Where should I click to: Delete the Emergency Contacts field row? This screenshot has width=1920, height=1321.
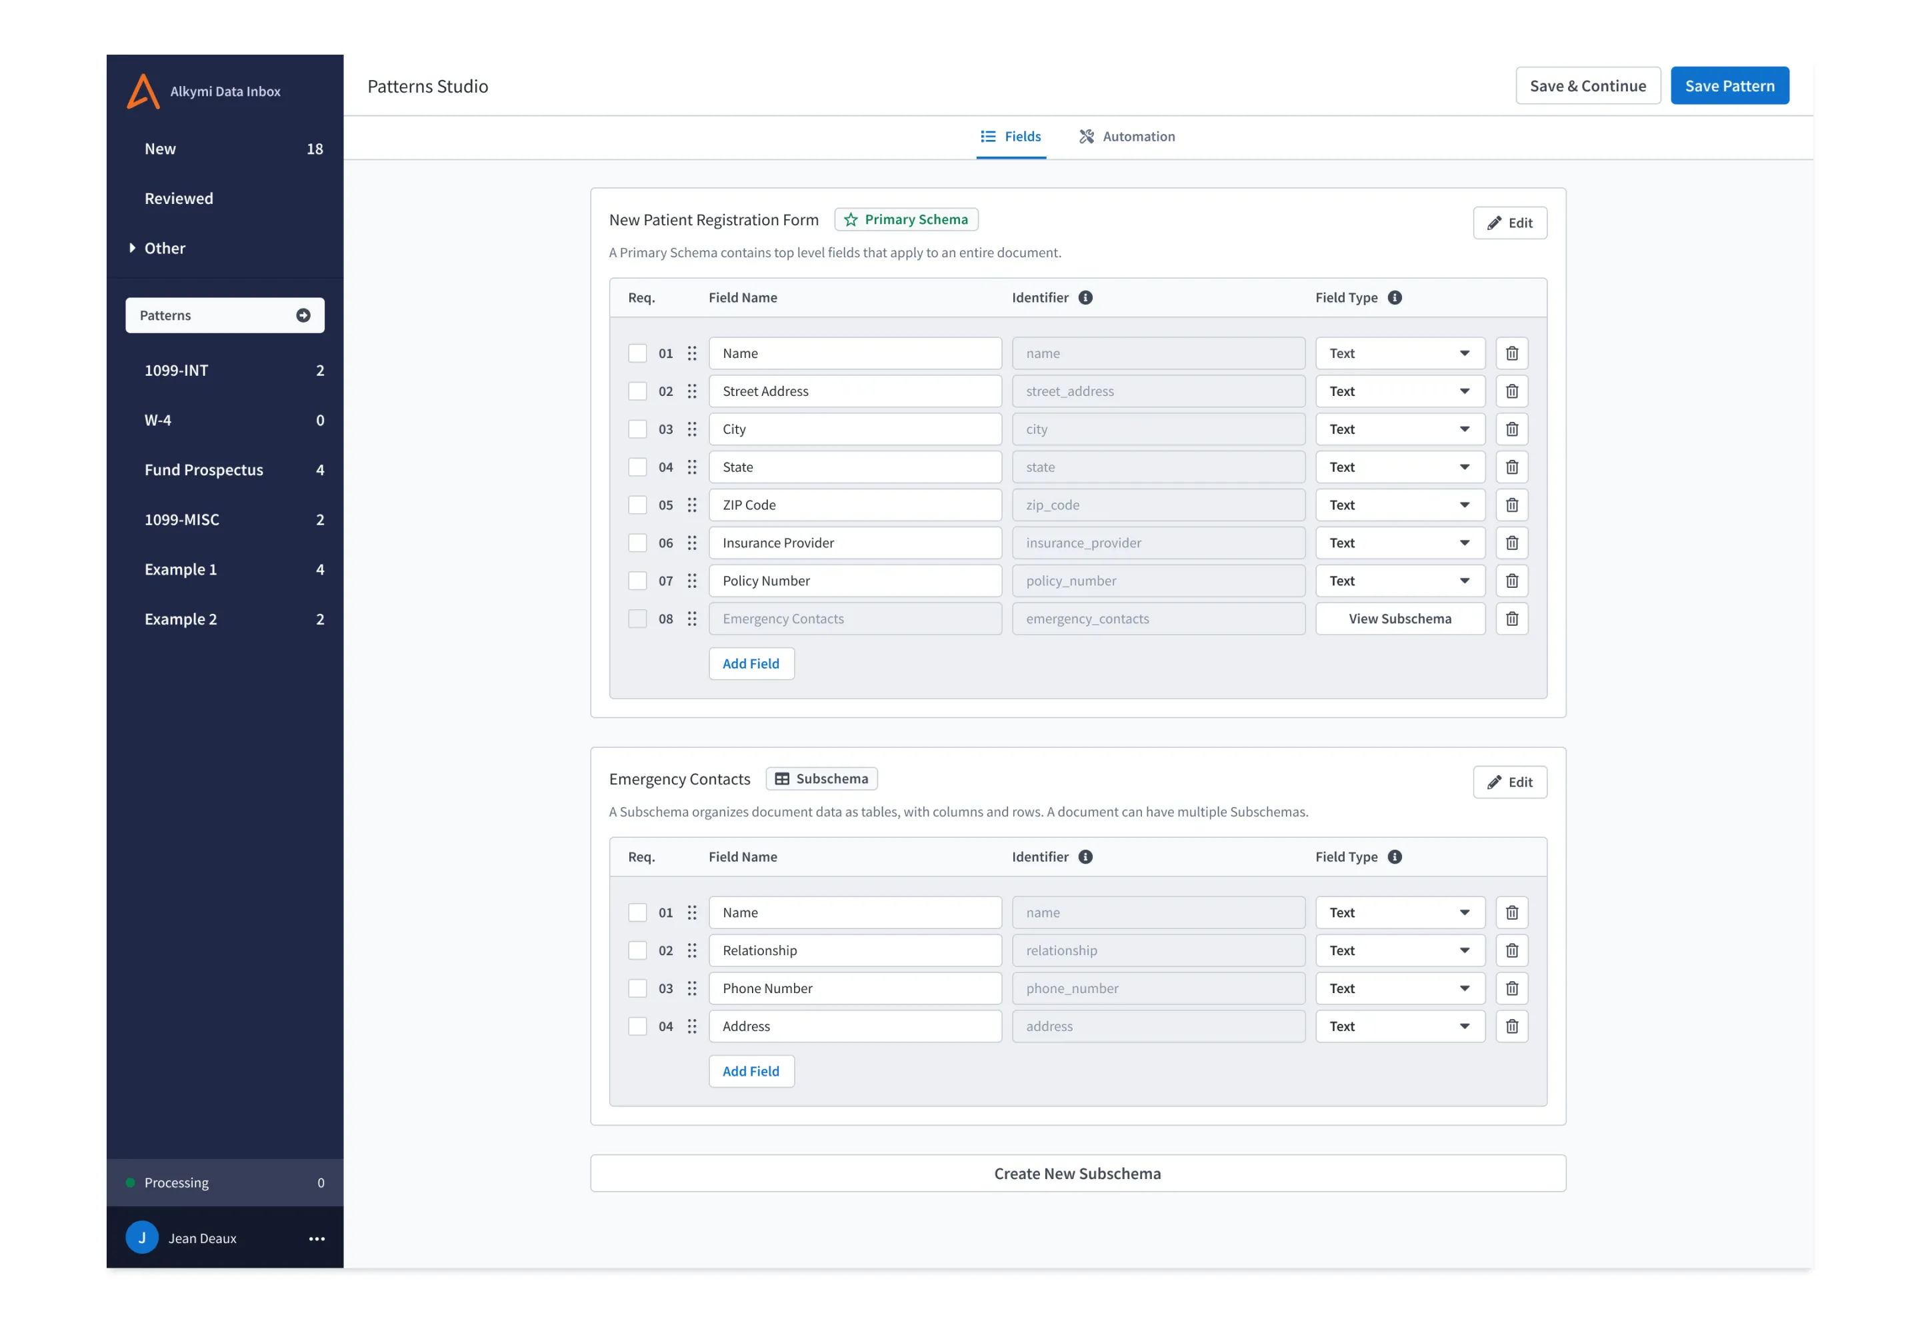click(x=1511, y=619)
